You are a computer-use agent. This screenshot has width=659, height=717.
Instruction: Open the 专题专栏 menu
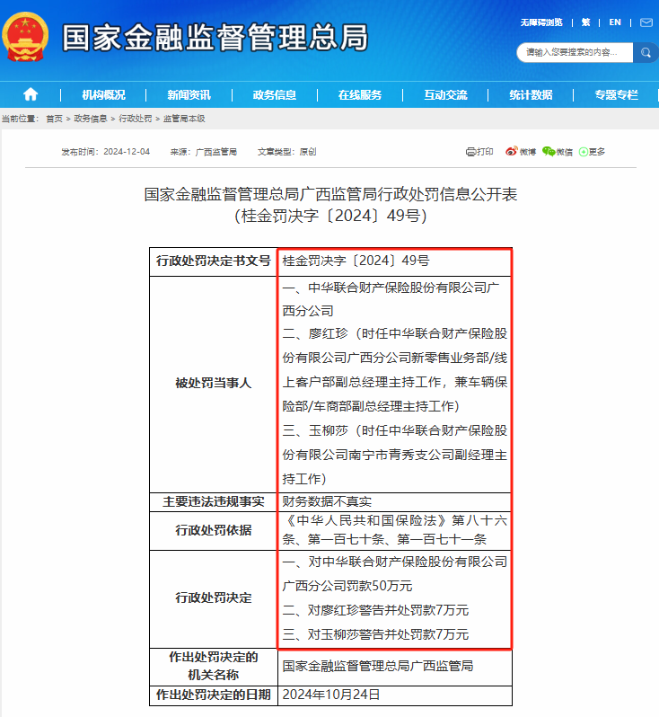(616, 95)
